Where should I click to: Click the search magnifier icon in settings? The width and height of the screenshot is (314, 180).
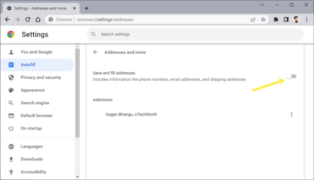click(93, 34)
